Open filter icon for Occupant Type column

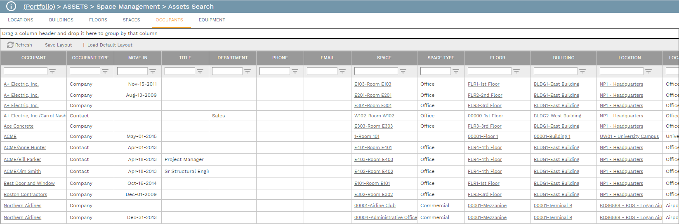pos(105,71)
